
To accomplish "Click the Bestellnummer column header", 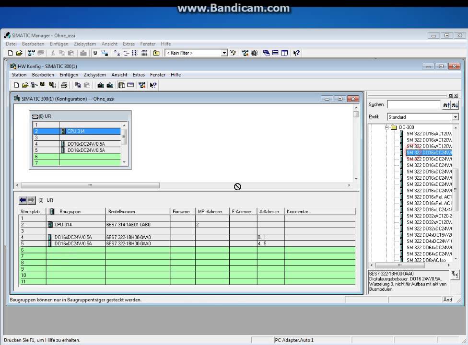I will point(138,211).
